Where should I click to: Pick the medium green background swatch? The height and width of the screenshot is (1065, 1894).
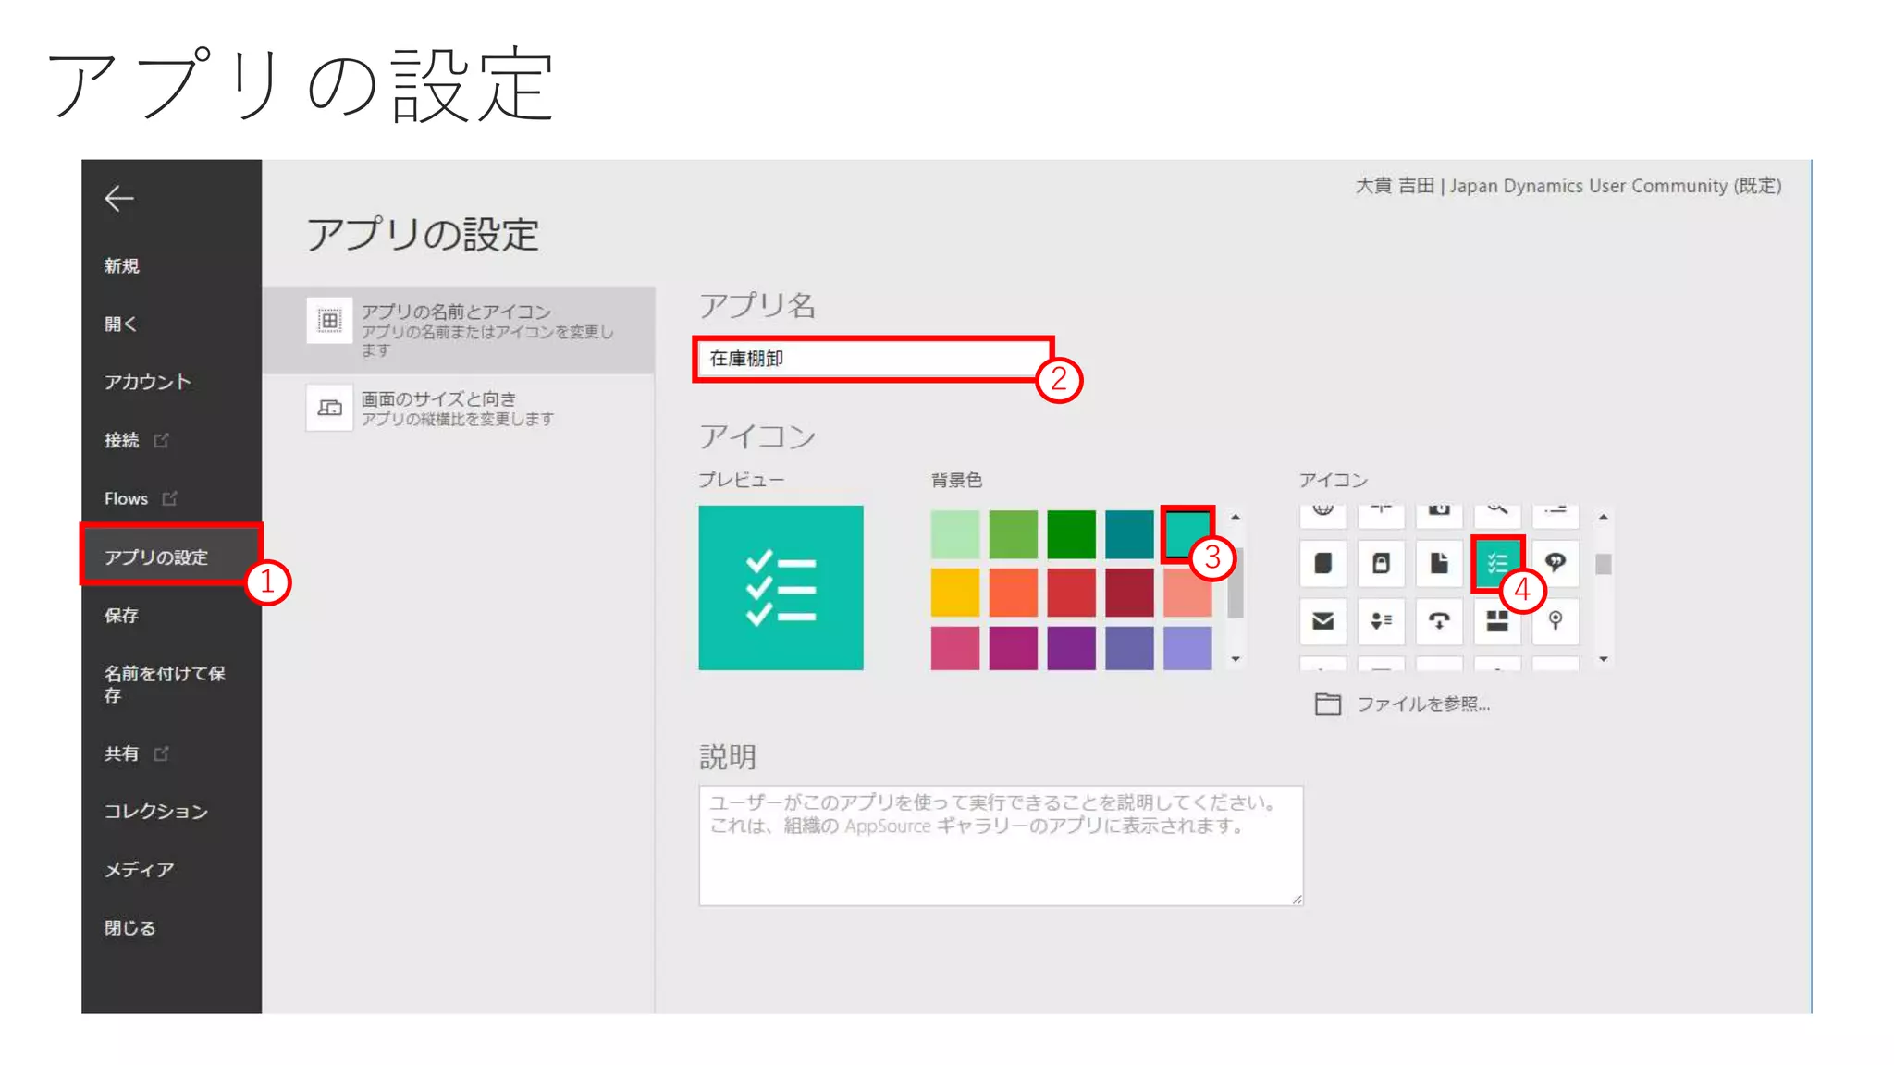coord(1013,534)
